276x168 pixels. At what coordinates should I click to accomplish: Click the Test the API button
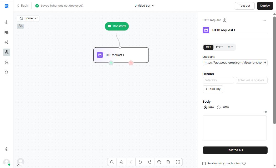click(235, 150)
